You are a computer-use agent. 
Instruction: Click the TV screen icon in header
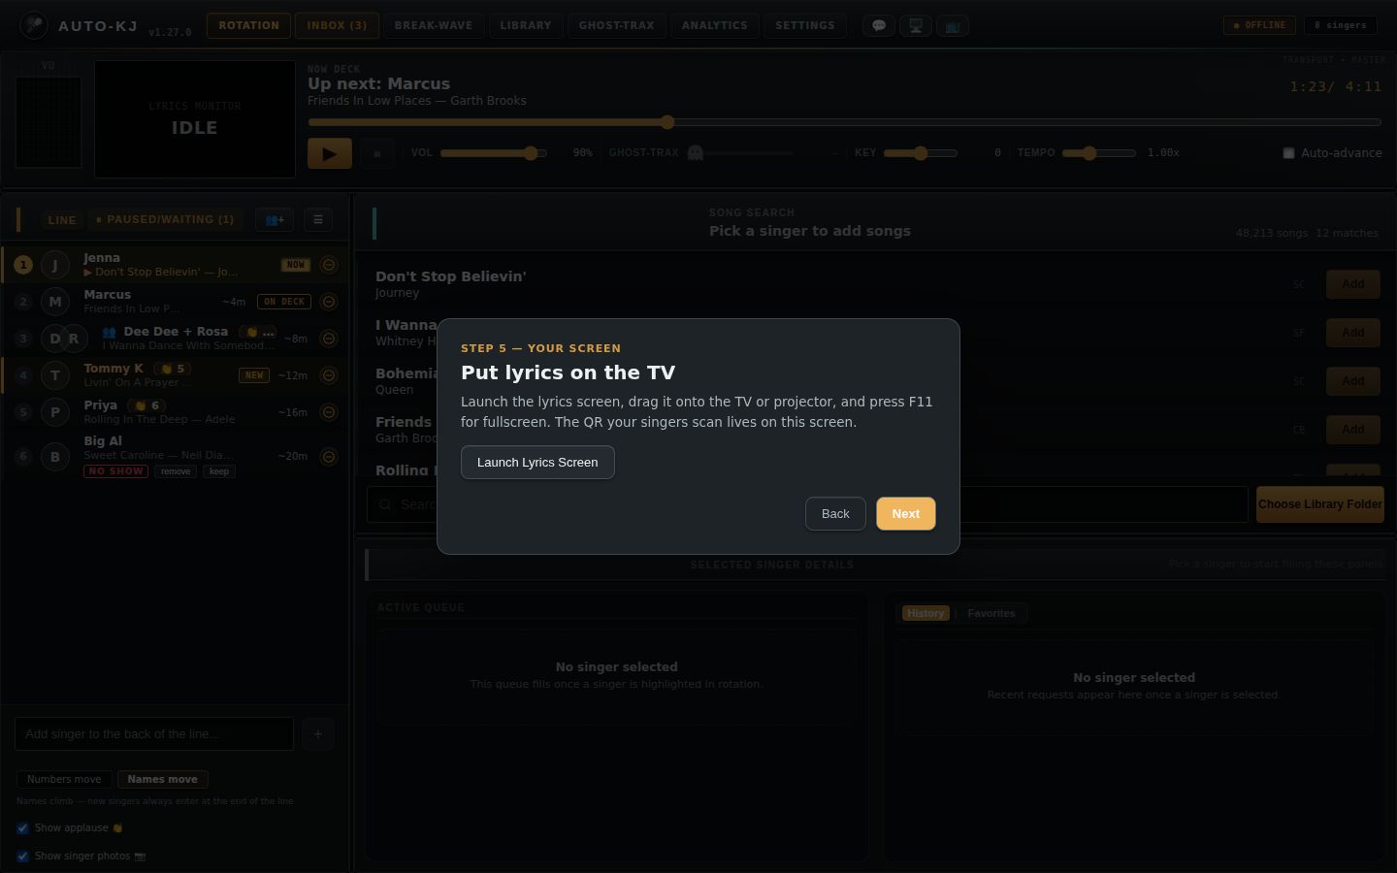click(953, 26)
